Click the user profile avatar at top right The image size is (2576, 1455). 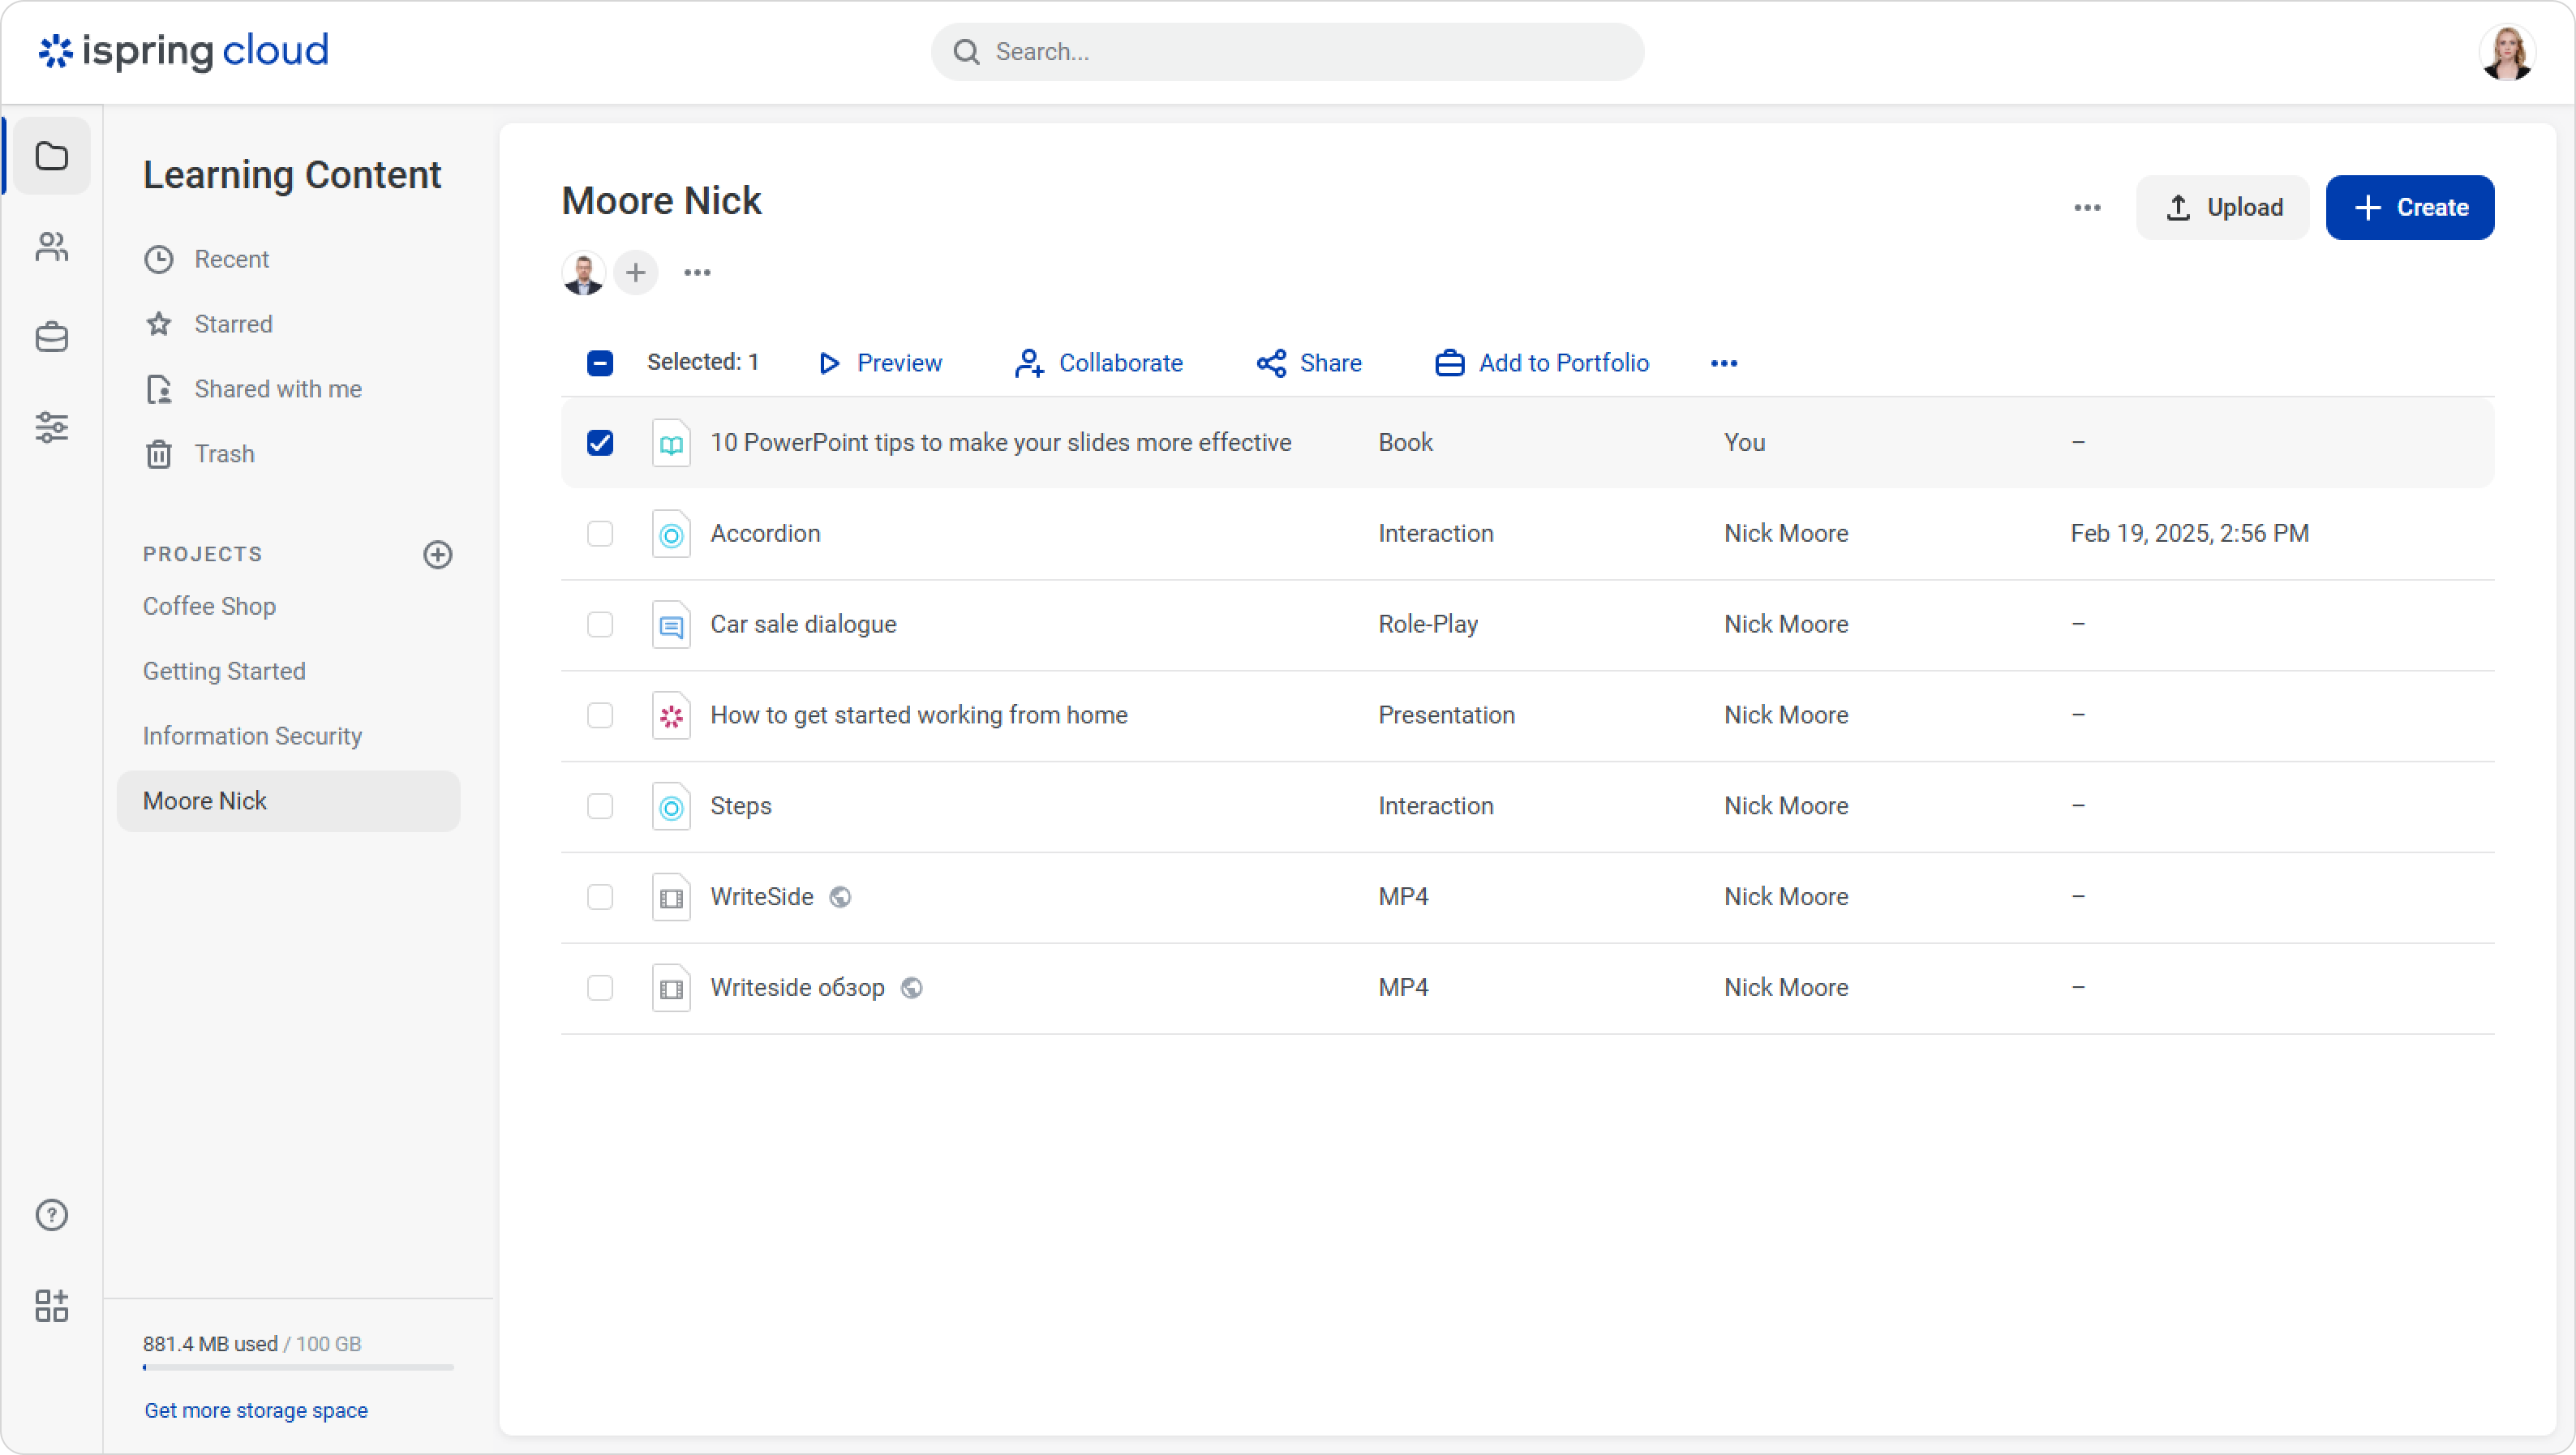point(2506,52)
